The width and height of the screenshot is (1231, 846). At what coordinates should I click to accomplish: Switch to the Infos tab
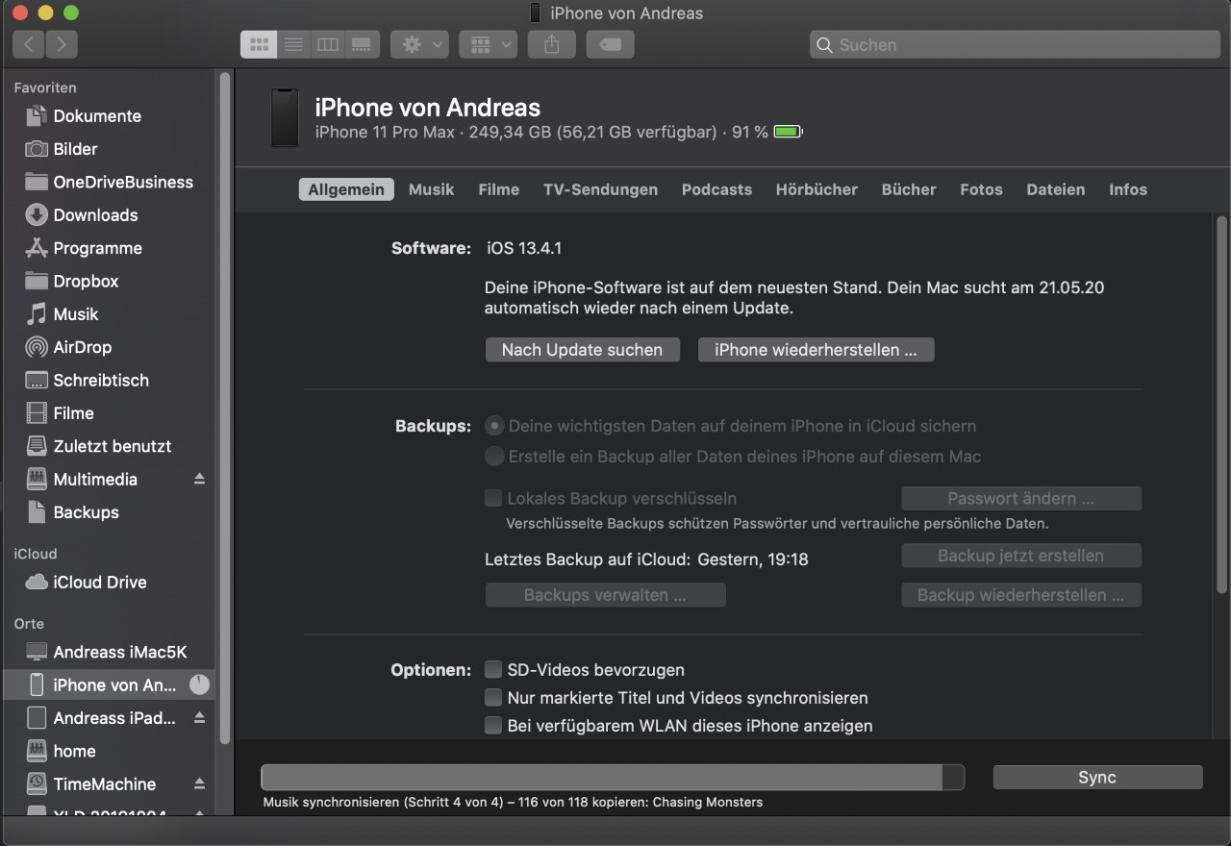point(1128,189)
